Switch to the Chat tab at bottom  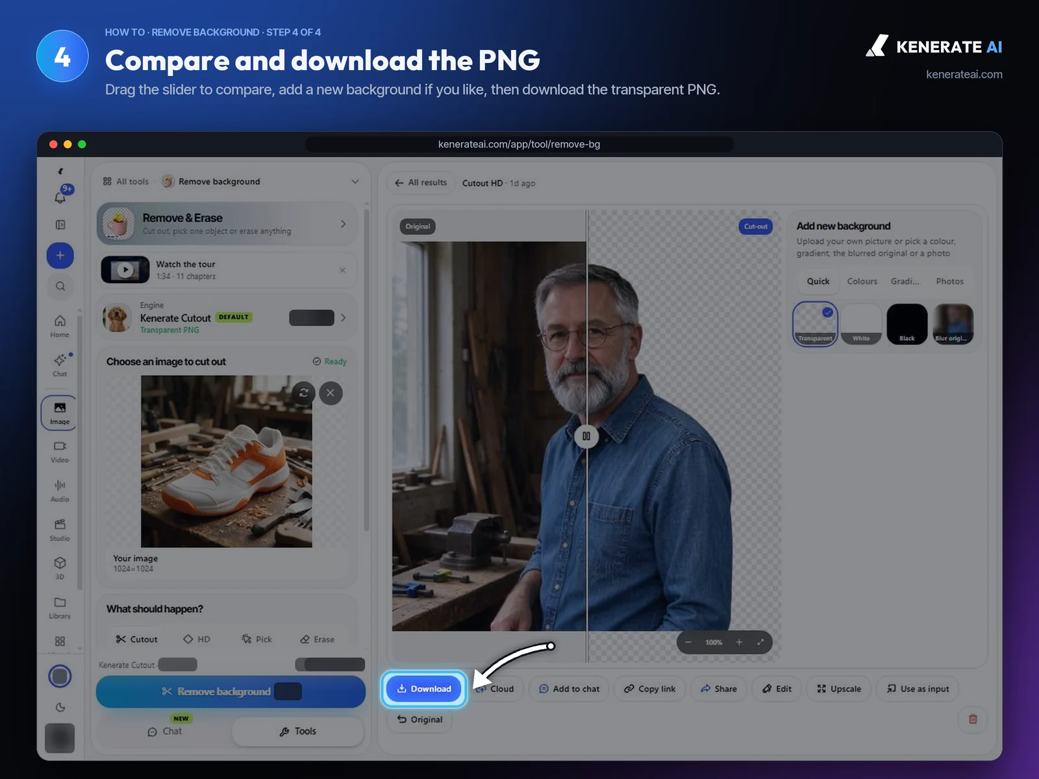[x=165, y=731]
